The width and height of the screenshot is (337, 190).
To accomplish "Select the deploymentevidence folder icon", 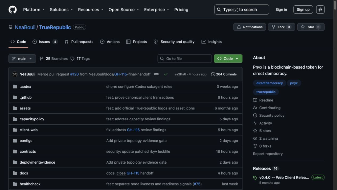I will pos(15,162).
